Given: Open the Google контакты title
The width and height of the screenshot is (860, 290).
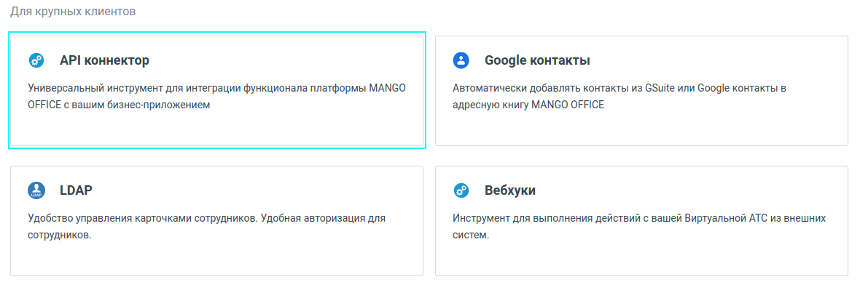Looking at the screenshot, I should (538, 60).
